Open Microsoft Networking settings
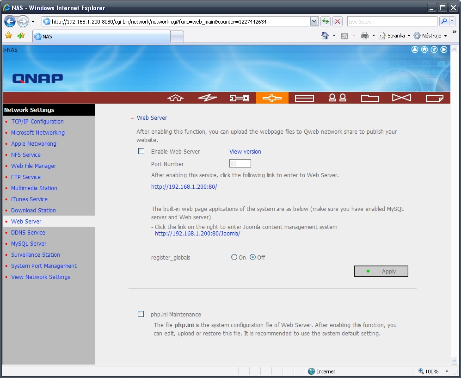Screen dimensions: 461x378 pos(38,133)
